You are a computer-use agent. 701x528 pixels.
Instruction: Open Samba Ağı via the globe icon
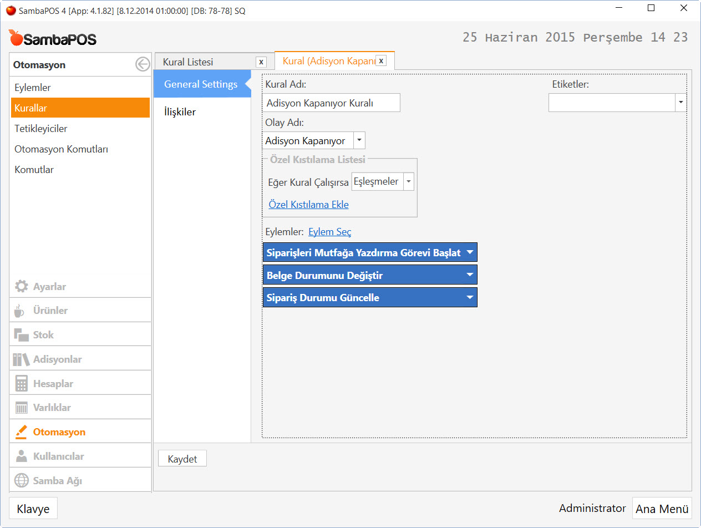tap(21, 481)
